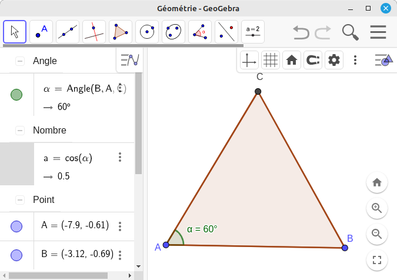Toggle grid display in graphics view
Image resolution: width=397 pixels, height=280 pixels.
point(271,60)
